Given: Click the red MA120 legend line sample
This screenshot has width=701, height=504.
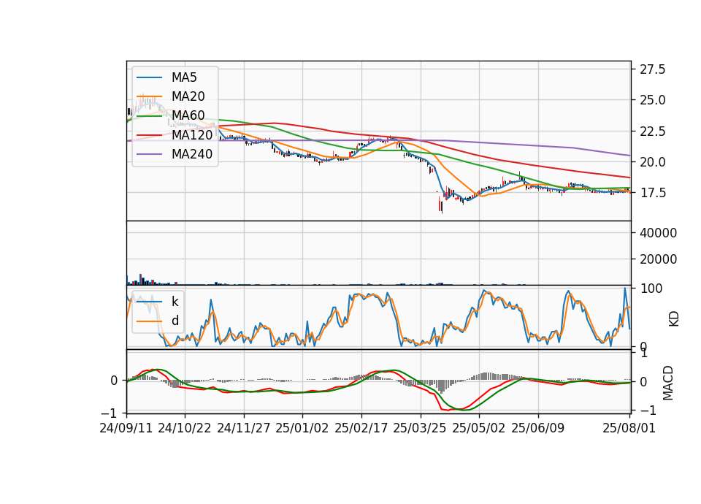Looking at the screenshot, I should 149,135.
